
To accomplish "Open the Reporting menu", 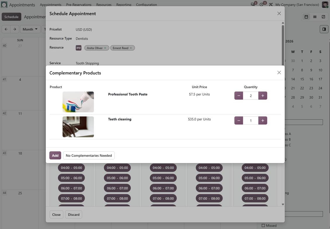I will [124, 5].
